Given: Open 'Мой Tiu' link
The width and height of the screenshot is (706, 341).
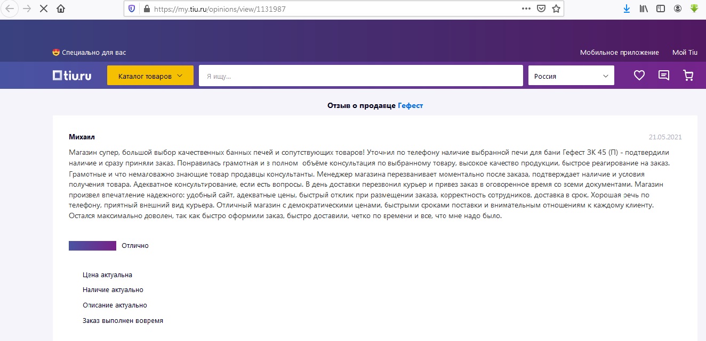Looking at the screenshot, I should (x=685, y=53).
